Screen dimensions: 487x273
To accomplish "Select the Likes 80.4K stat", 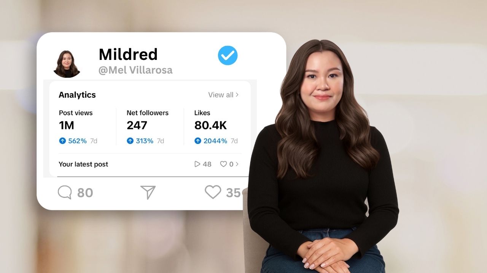I will [x=216, y=127].
